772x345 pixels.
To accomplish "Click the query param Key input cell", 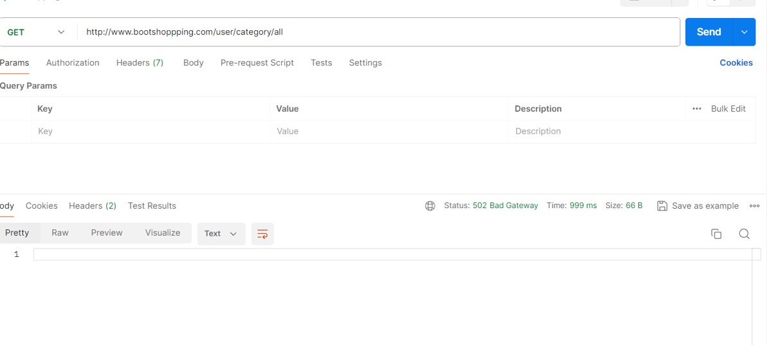I will pos(151,132).
